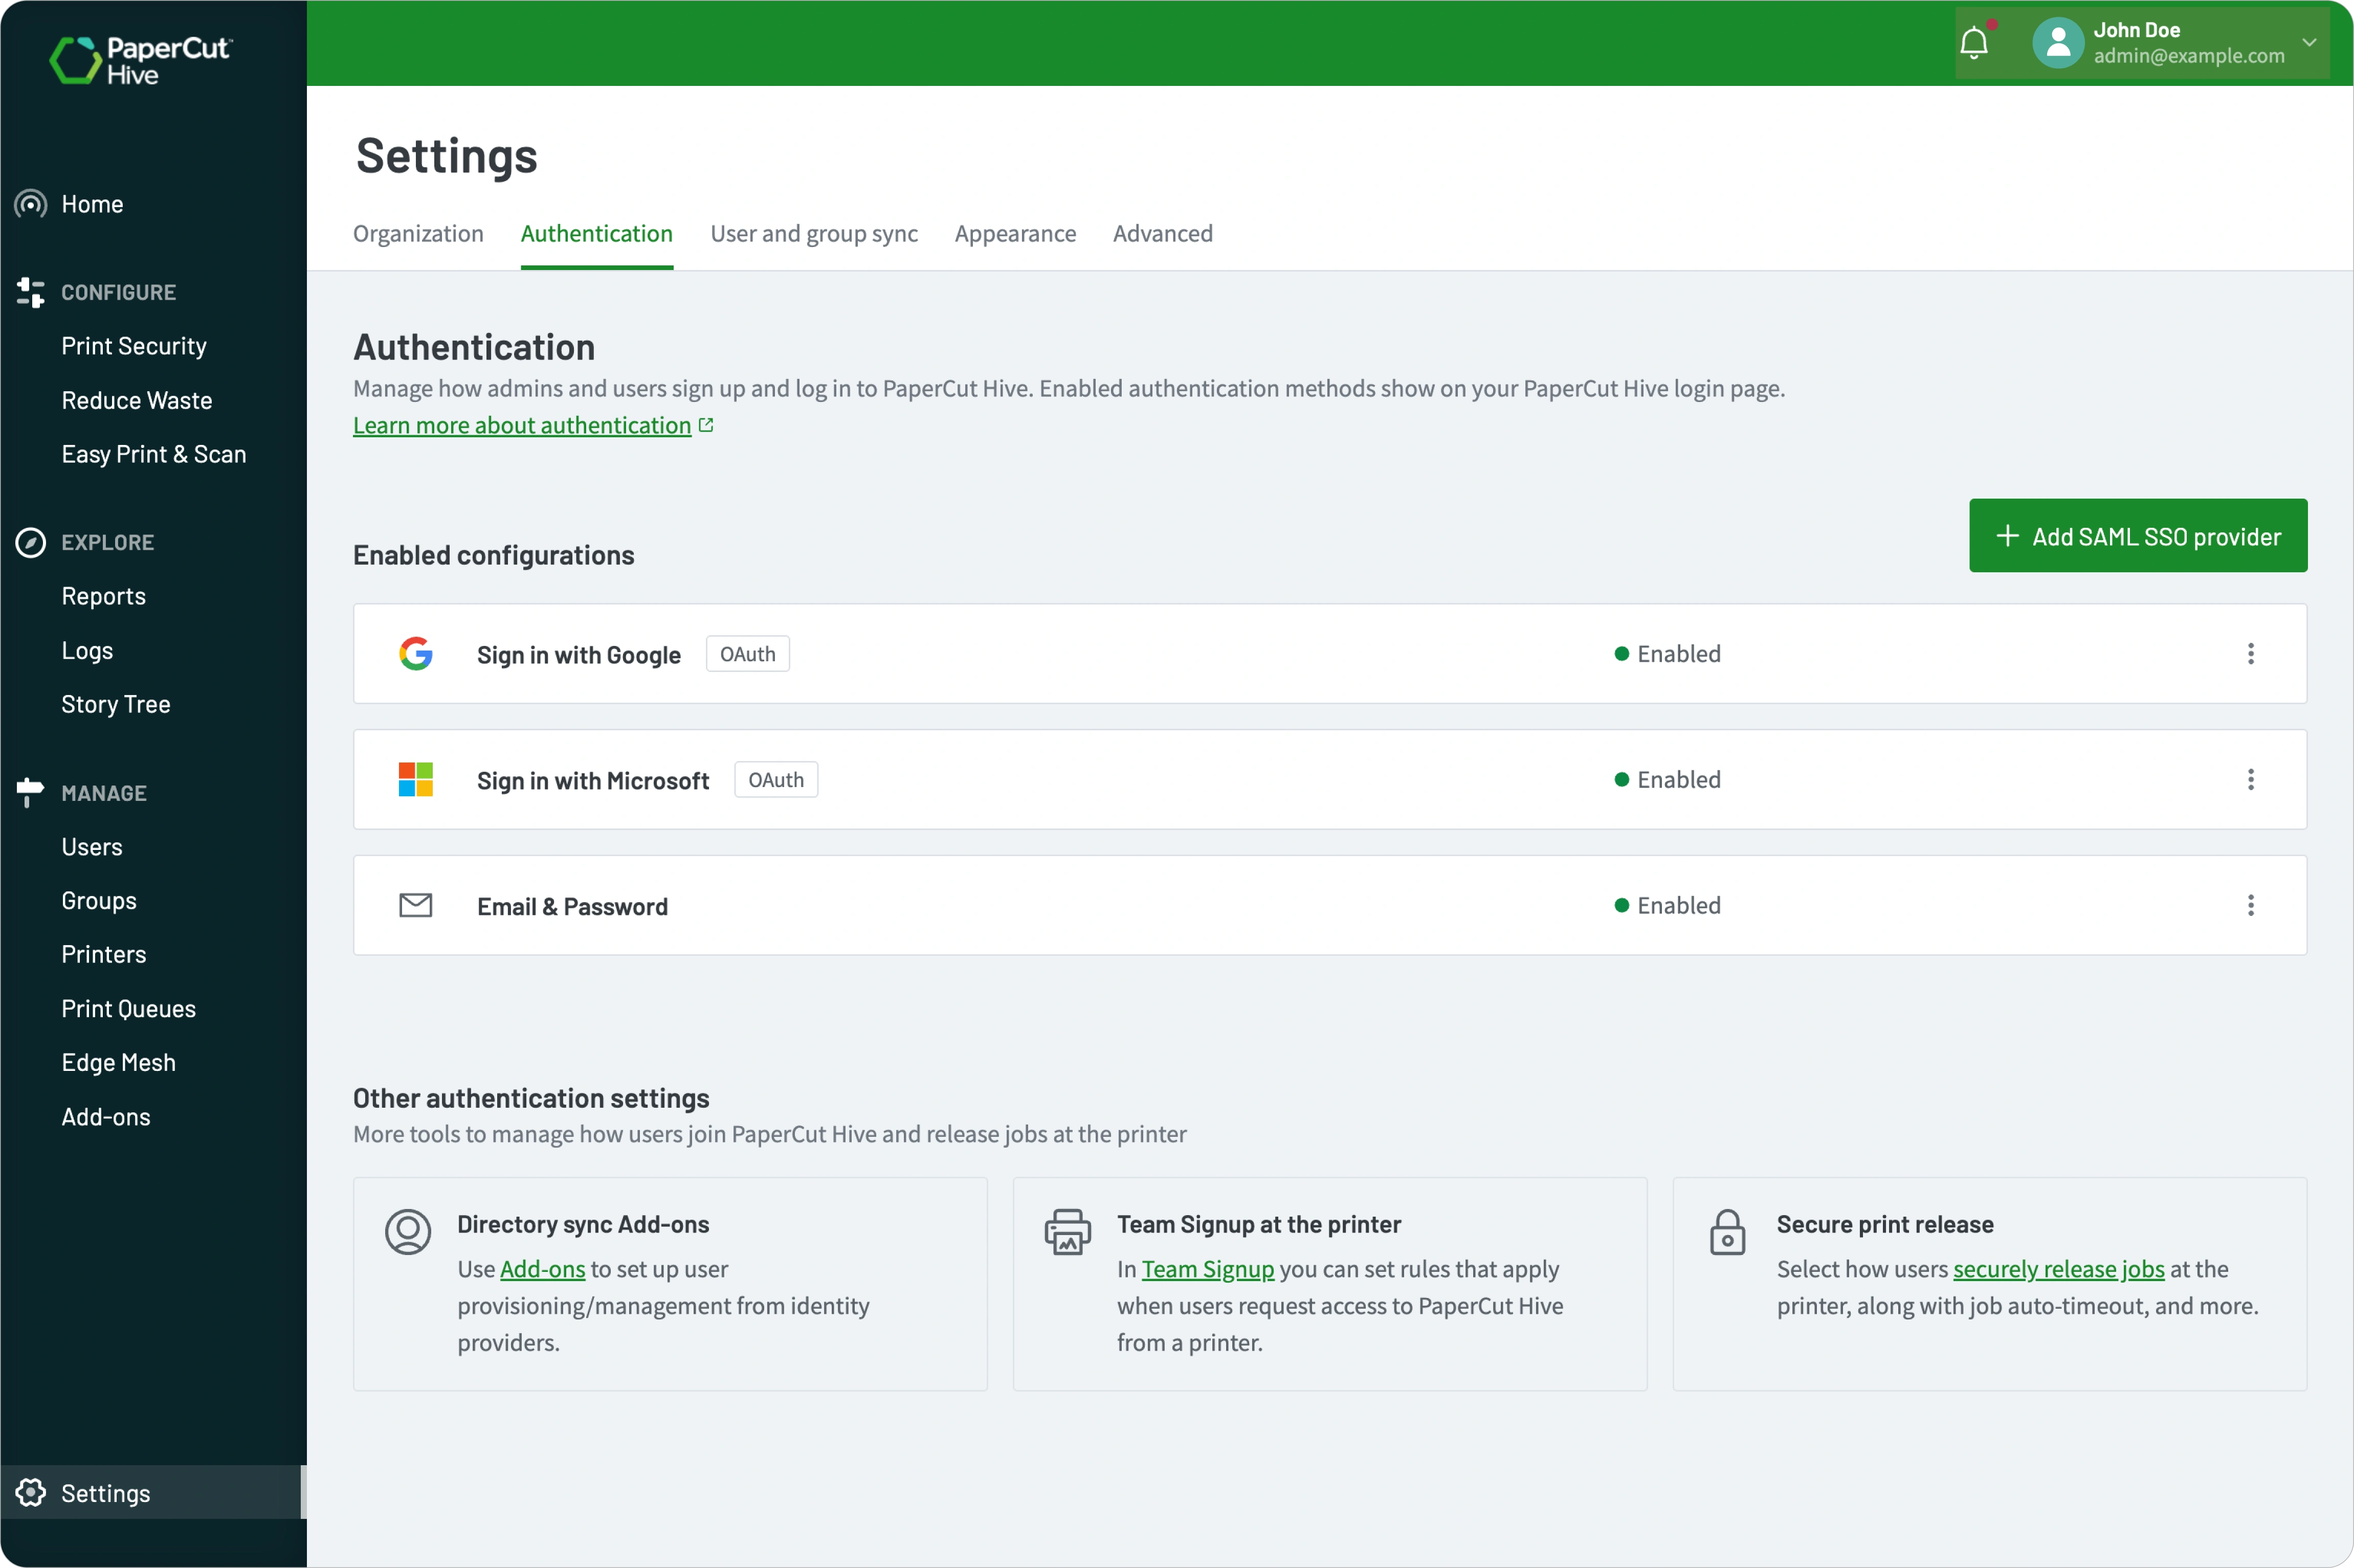This screenshot has height=1568, width=2354.
Task: Click the Enabled configurations heading
Action: (x=494, y=555)
